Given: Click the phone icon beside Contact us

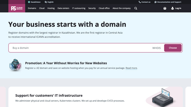Looking at the screenshot, I should tap(140, 2).
